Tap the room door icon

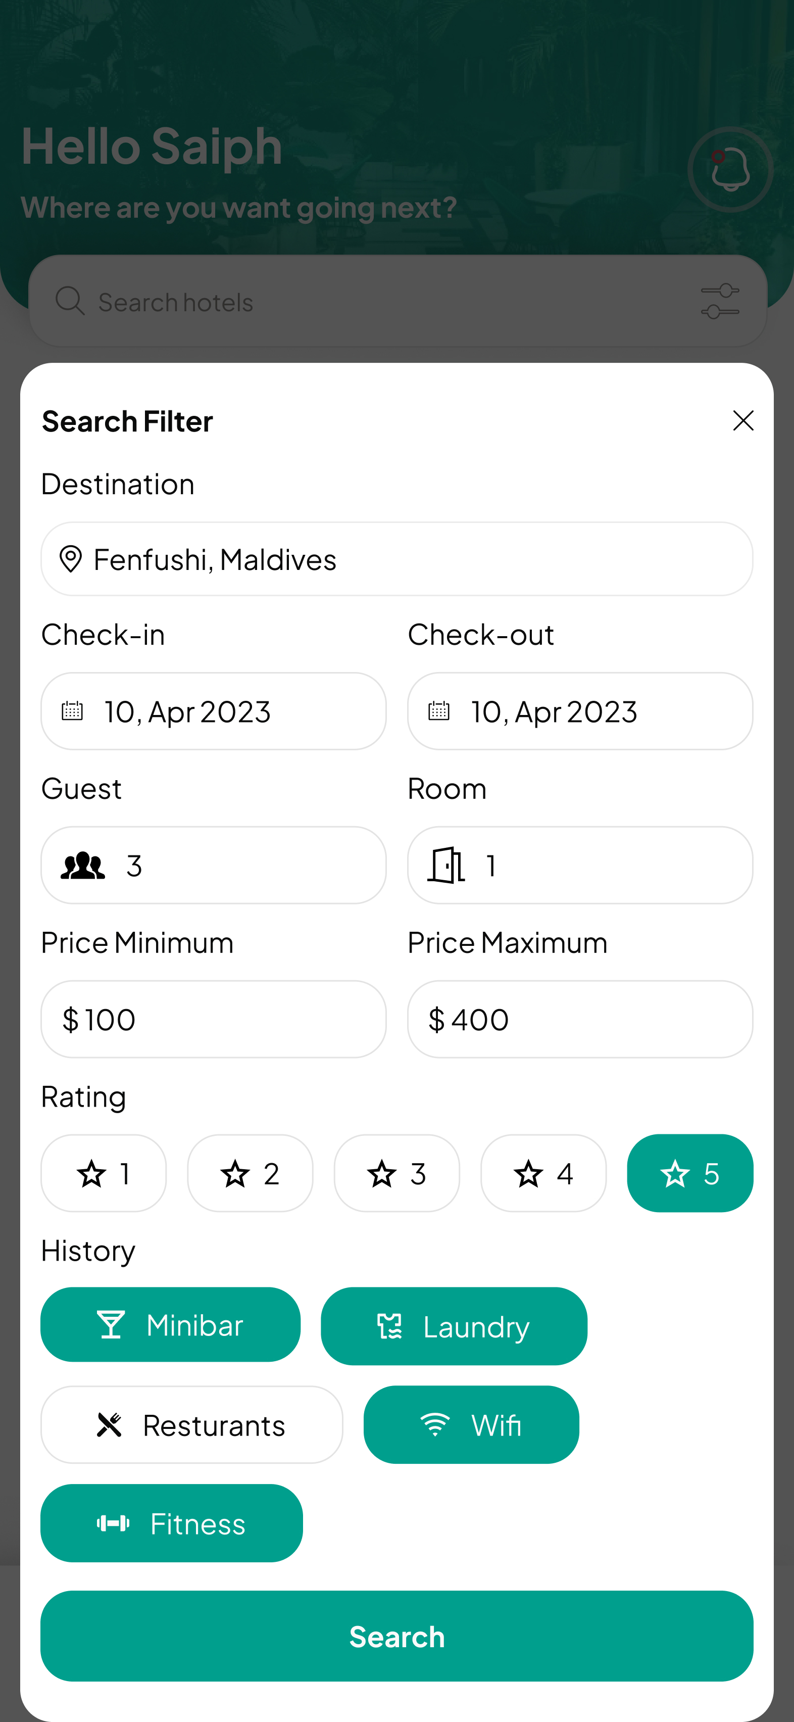[x=446, y=865]
